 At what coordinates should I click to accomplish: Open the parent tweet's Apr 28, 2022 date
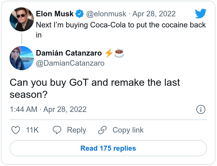tap(154, 14)
